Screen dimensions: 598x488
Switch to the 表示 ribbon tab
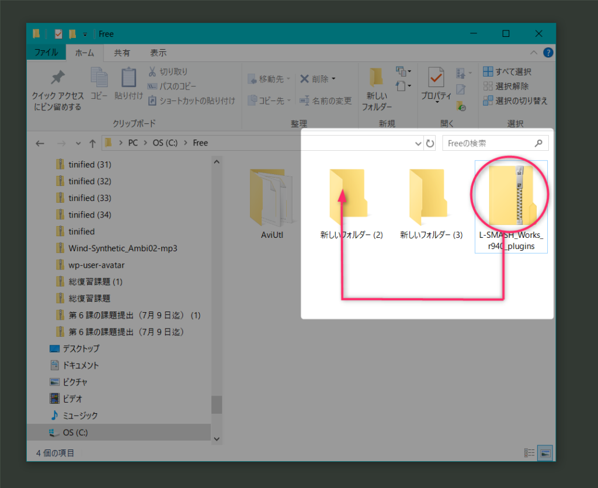[158, 53]
